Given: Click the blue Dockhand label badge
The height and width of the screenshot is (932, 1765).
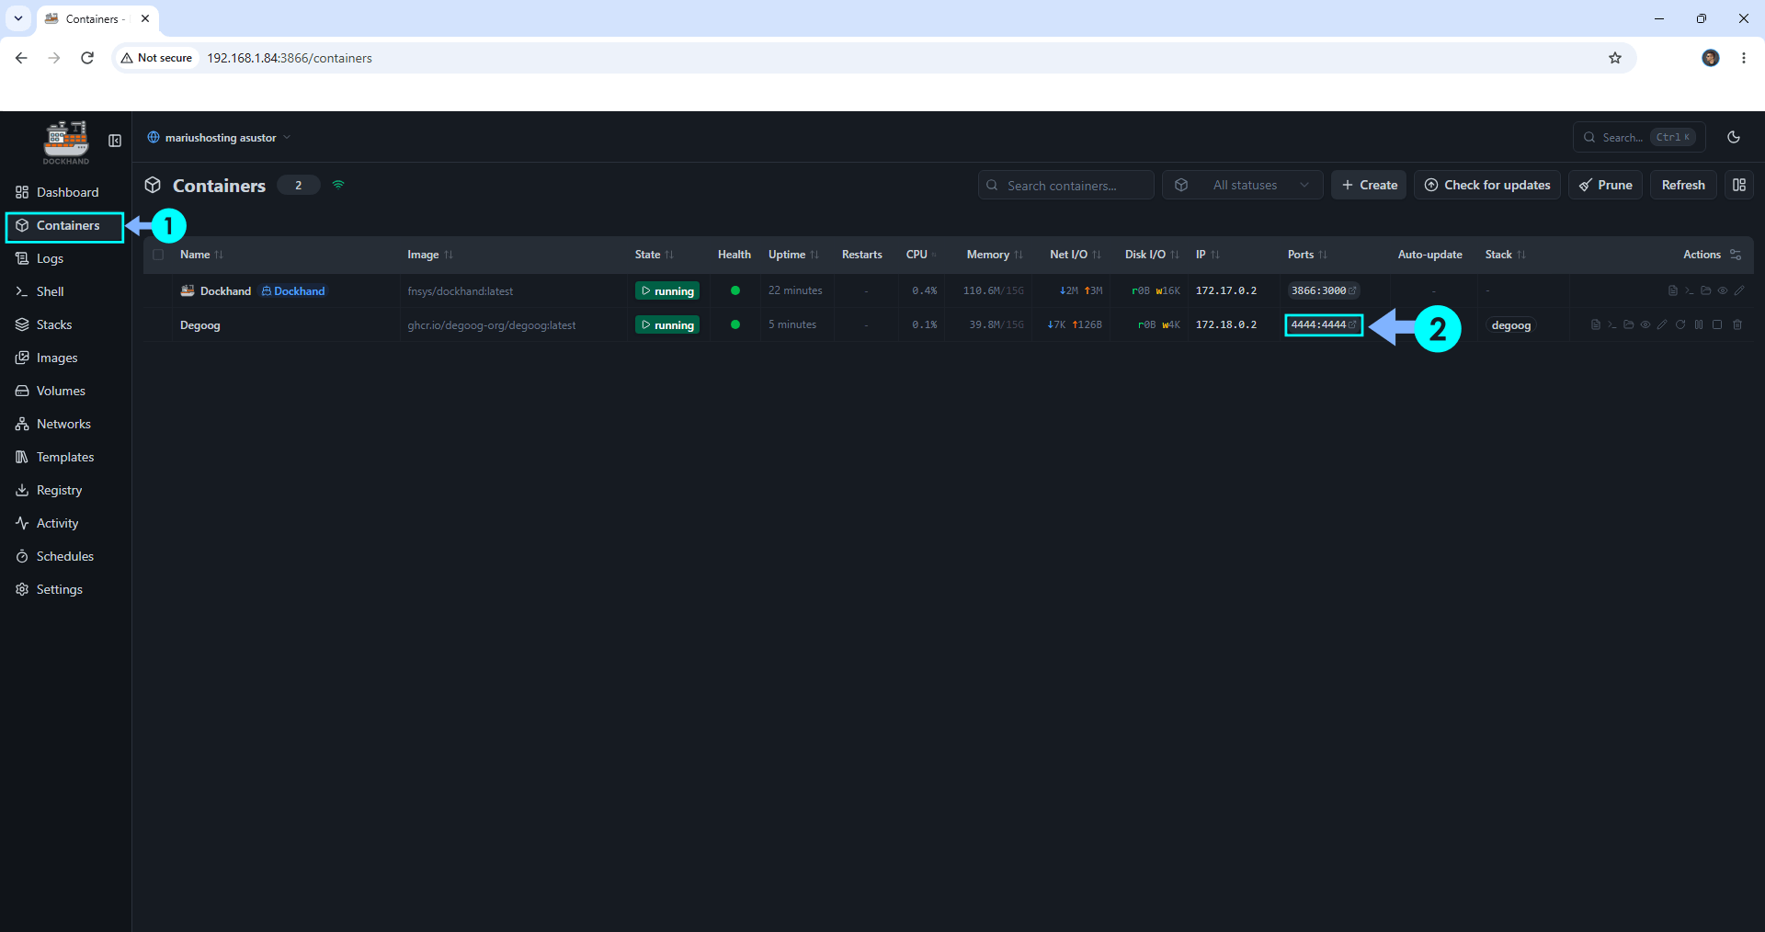Looking at the screenshot, I should click(293, 290).
